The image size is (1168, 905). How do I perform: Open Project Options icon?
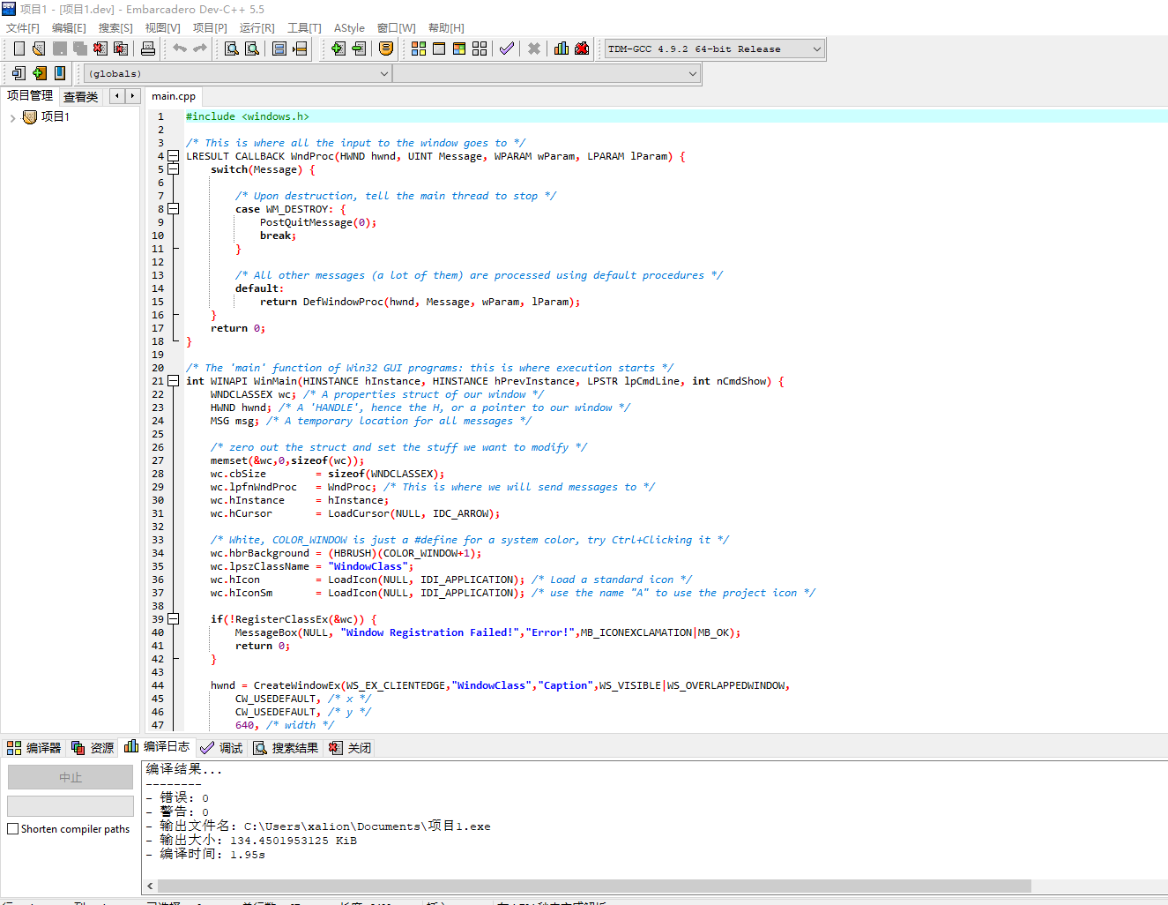[x=386, y=49]
